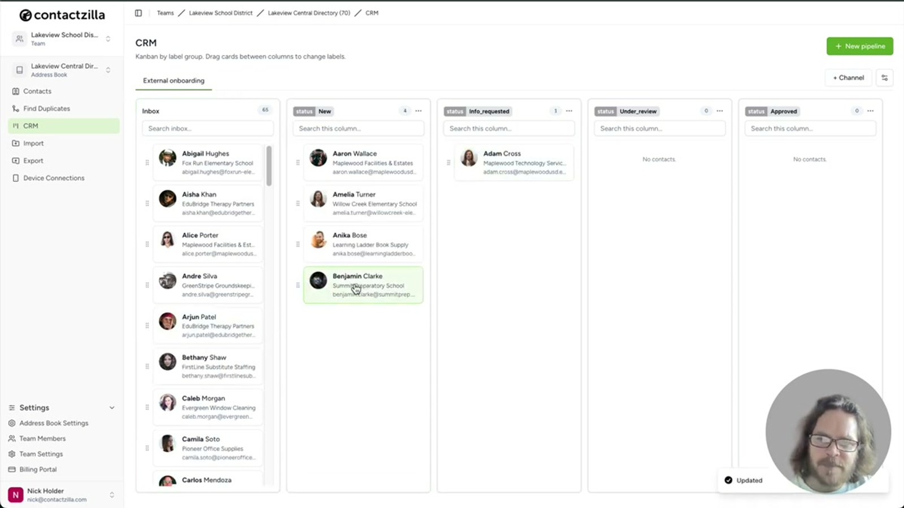
Task: Open pipeline filter settings icon
Action: coord(885,78)
